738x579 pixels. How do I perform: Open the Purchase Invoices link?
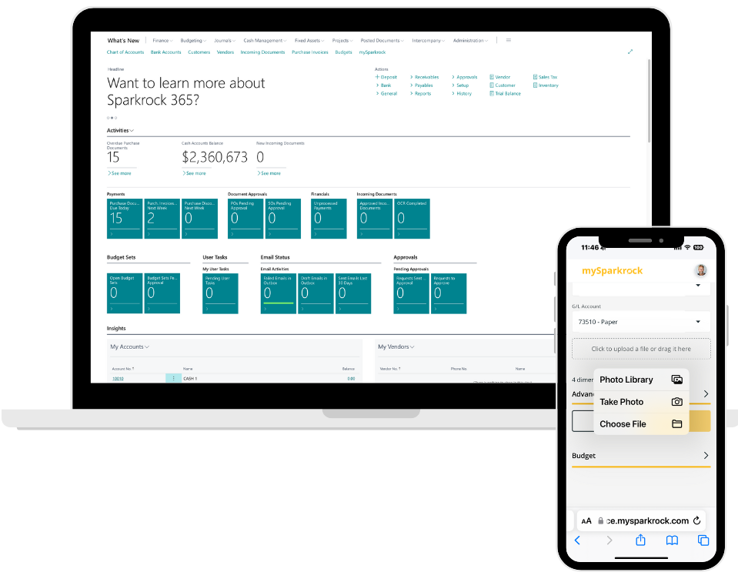pyautogui.click(x=309, y=52)
